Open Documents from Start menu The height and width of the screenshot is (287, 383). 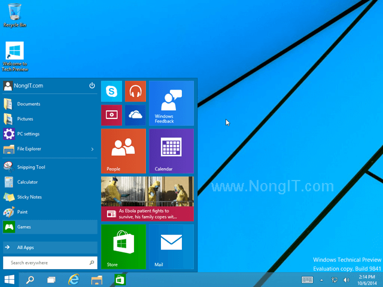coord(50,104)
